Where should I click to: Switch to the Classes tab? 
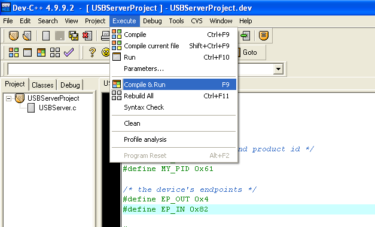(42, 85)
